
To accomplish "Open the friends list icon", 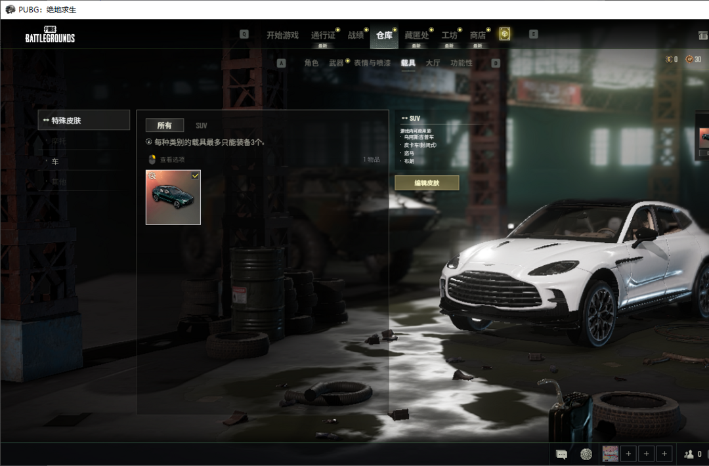I will (x=689, y=454).
